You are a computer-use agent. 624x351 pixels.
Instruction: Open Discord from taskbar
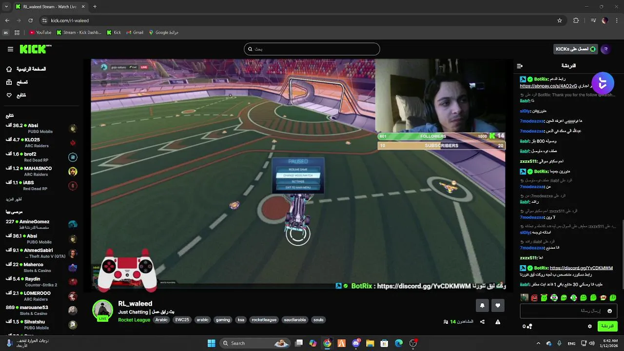(x=356, y=343)
